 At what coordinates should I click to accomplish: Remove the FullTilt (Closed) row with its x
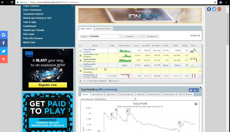(200, 76)
